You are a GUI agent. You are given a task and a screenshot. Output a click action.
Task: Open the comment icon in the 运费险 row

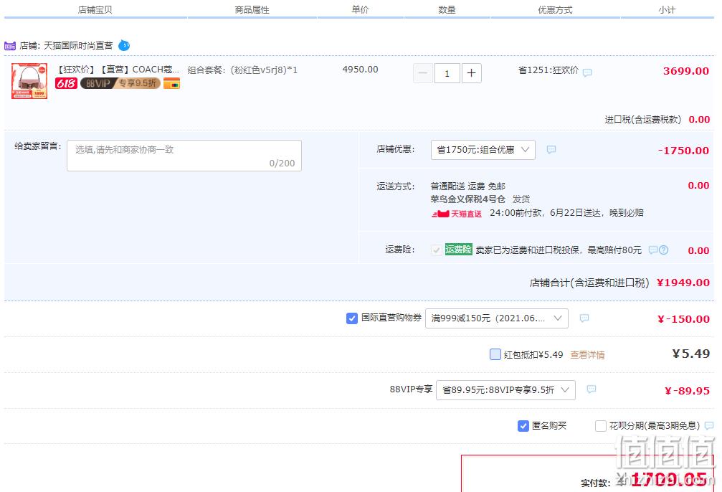[x=653, y=250]
